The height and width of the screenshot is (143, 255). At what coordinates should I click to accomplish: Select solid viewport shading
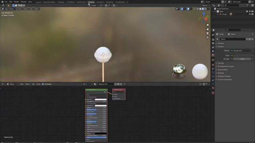pyautogui.click(x=200, y=9)
